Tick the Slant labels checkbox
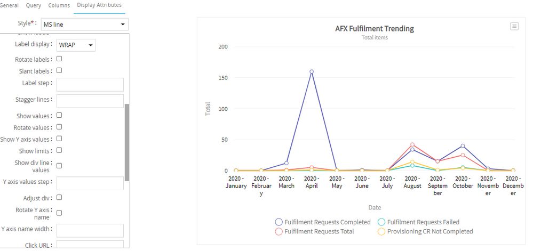533x251 pixels. [59, 70]
